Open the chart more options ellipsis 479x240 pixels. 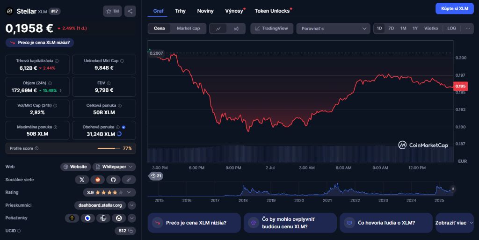click(x=468, y=29)
